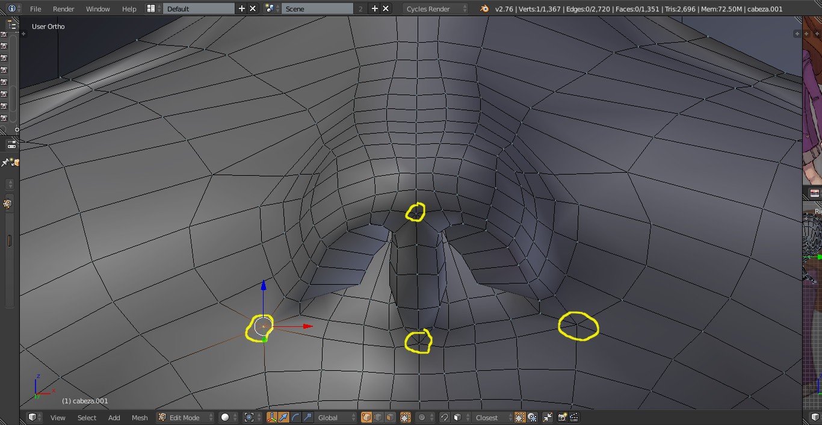This screenshot has height=425, width=822.
Task: Open the Global transform orientation dropdown
Action: coord(336,417)
